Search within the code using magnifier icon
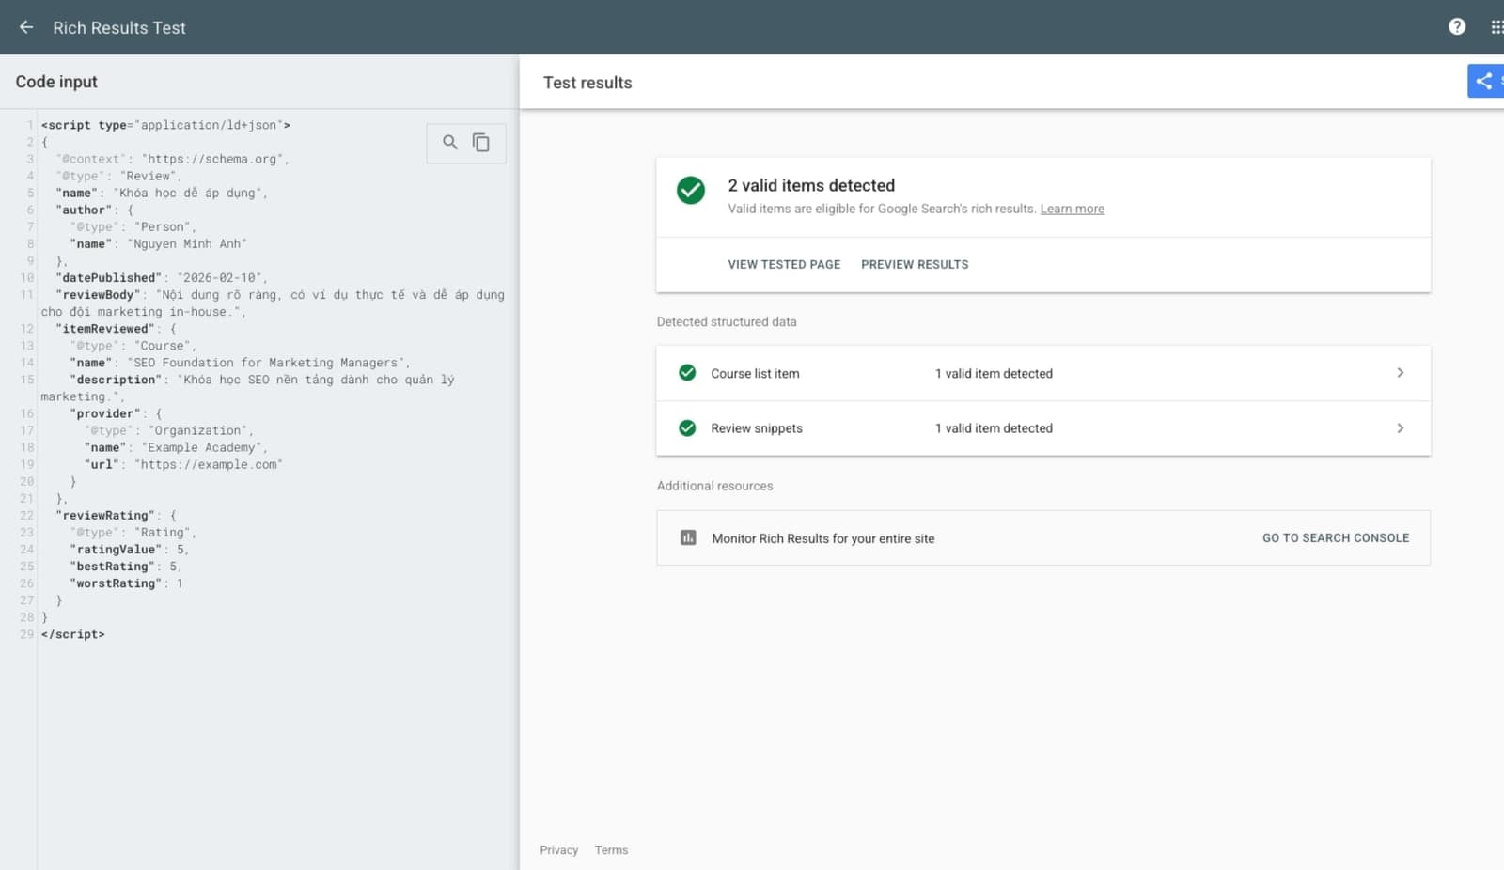1504x870 pixels. pyautogui.click(x=450, y=142)
